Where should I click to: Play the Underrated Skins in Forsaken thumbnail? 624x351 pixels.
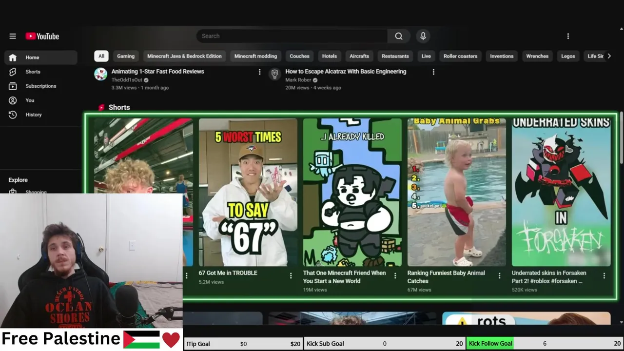(x=561, y=192)
